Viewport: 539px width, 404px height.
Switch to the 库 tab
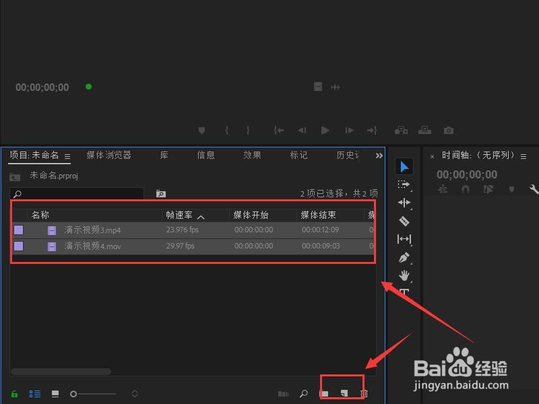point(164,156)
